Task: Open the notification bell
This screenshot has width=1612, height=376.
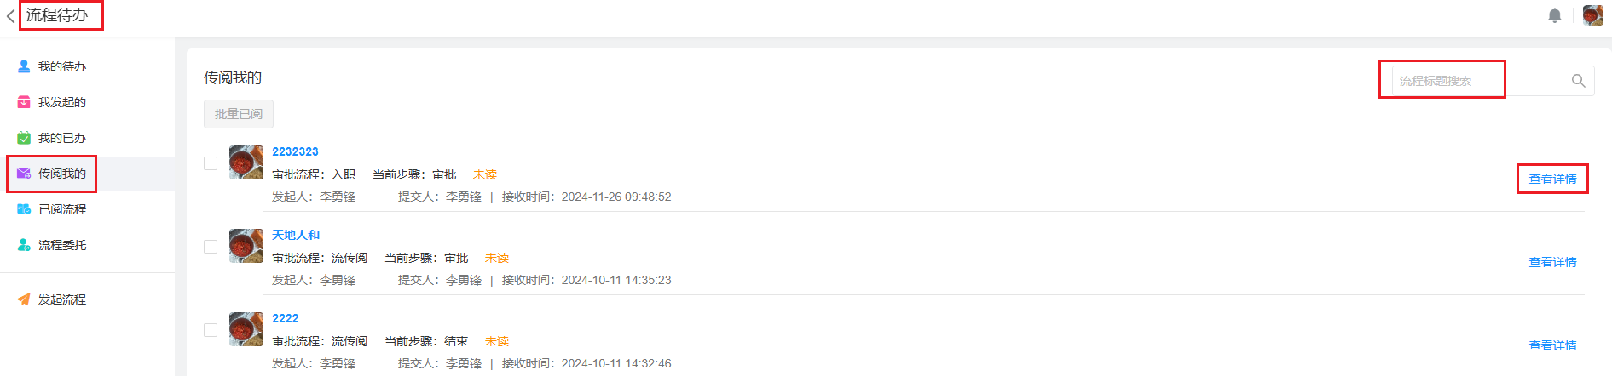Action: point(1555,15)
